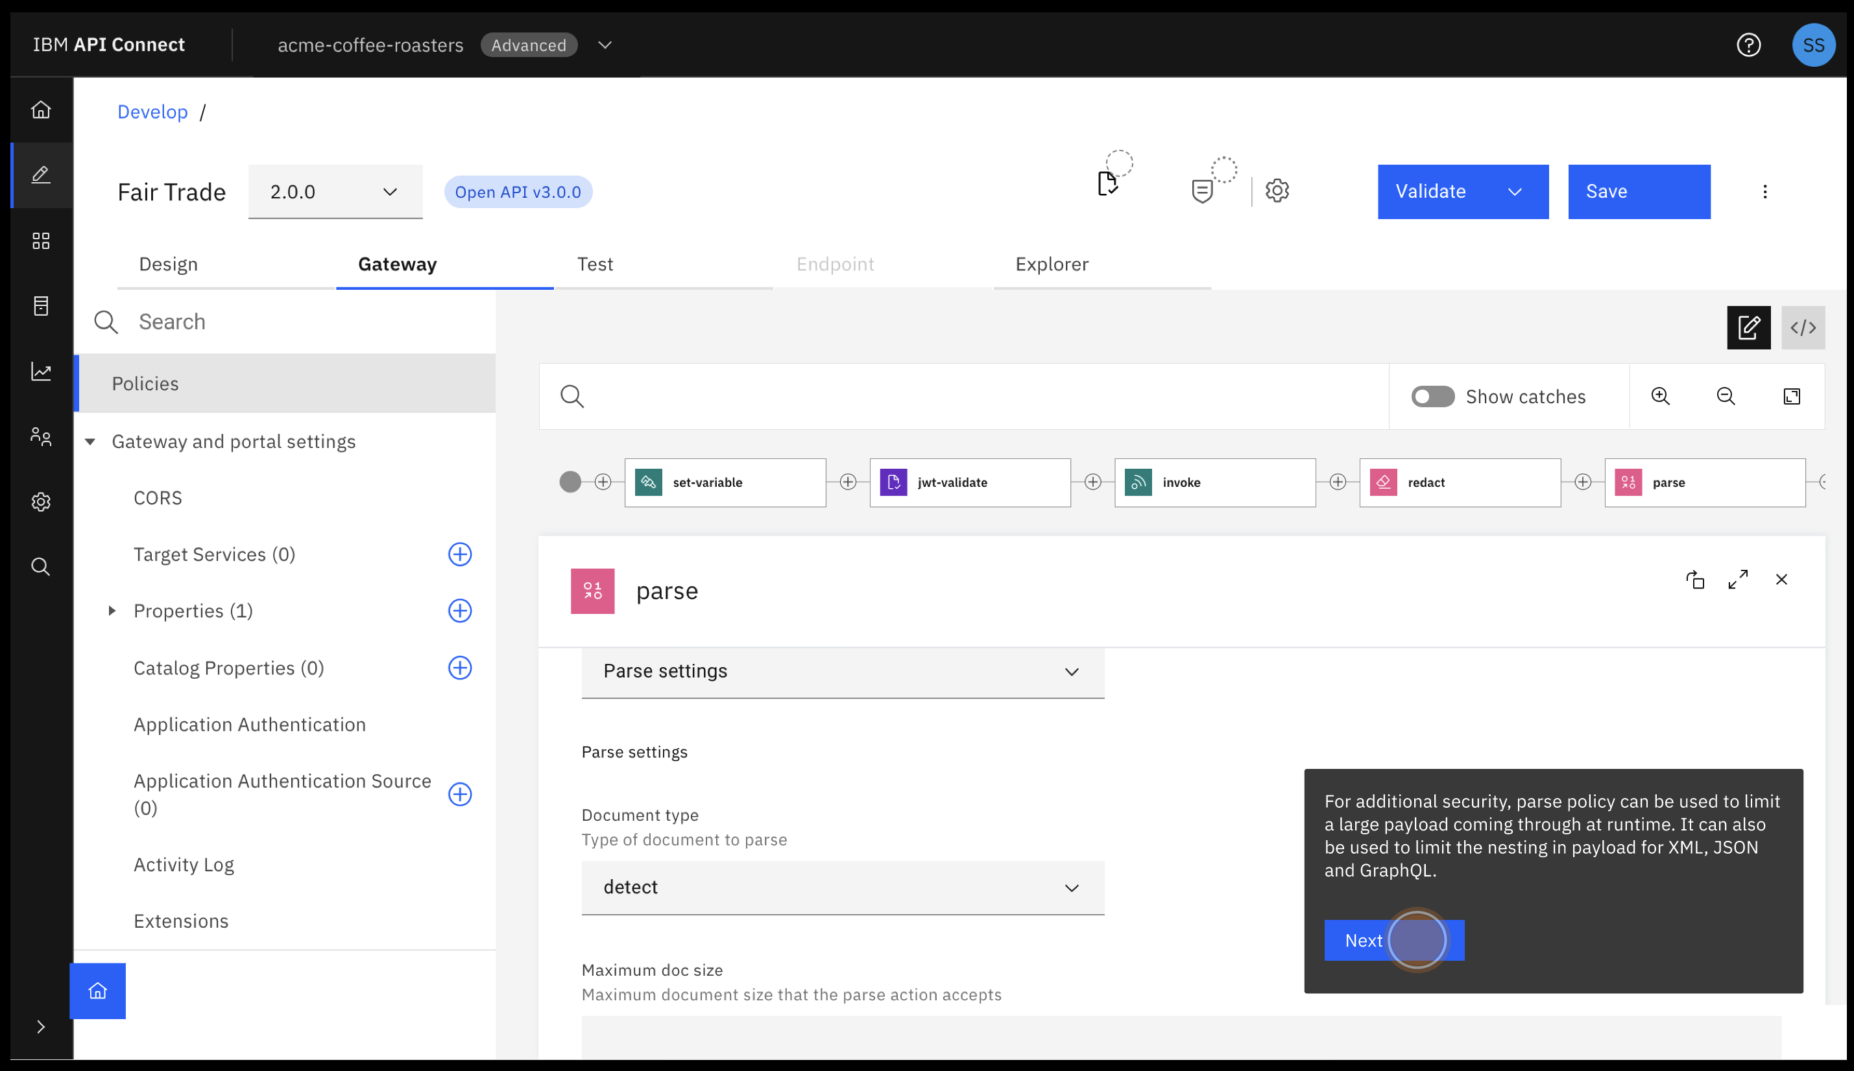Click the blue home button at bottom
Viewport: 1854px width, 1071px height.
coord(97,991)
